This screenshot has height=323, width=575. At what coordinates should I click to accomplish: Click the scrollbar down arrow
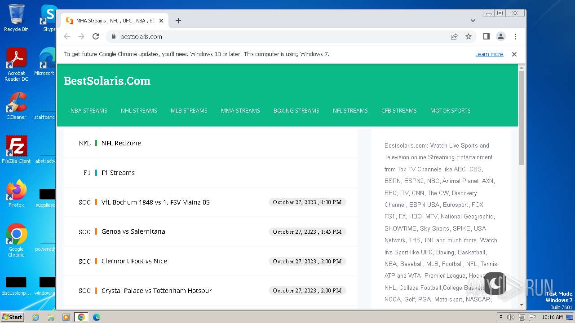tap(522, 305)
